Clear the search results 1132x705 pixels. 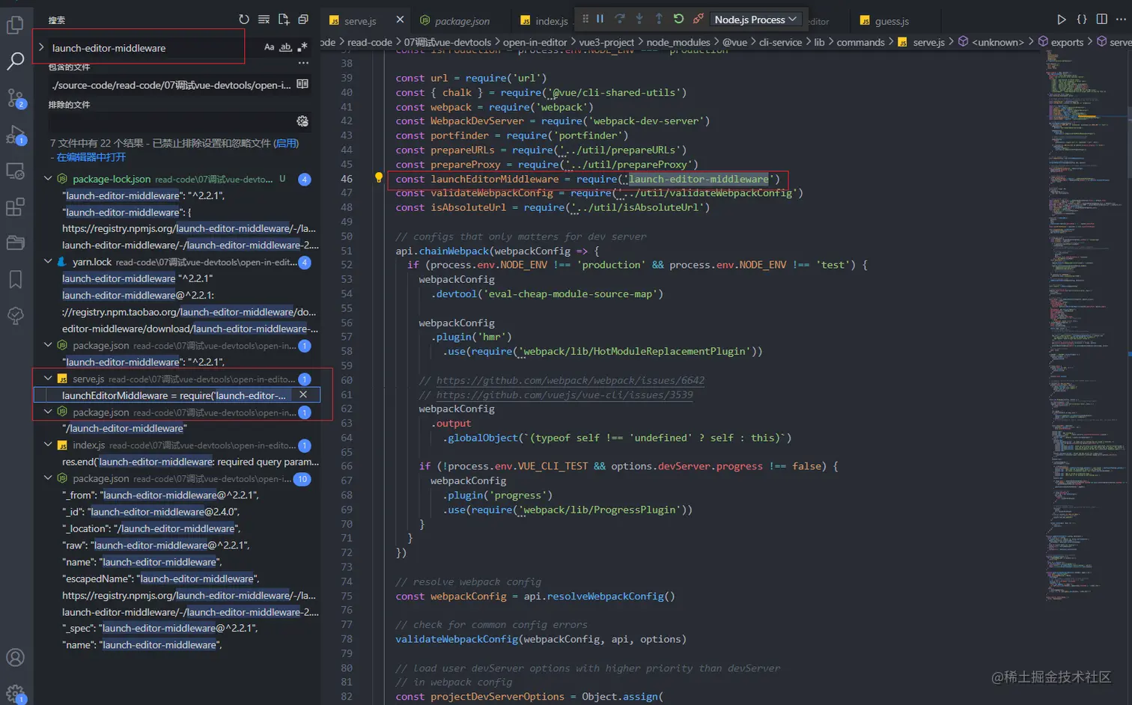click(x=264, y=19)
